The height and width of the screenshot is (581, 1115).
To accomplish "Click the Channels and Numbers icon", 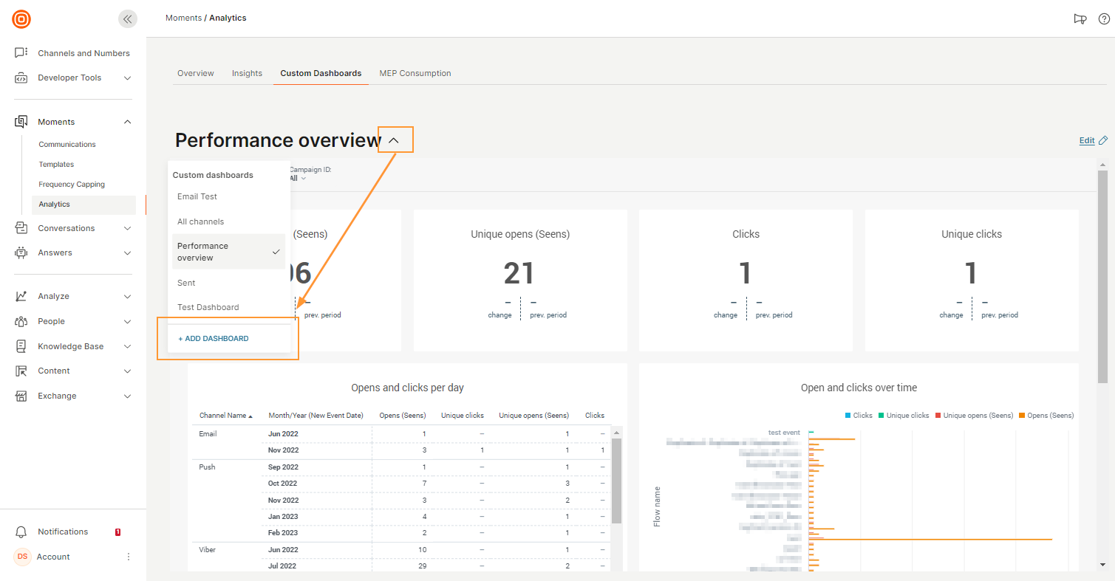I will tap(21, 53).
